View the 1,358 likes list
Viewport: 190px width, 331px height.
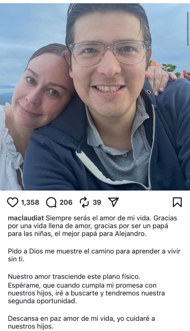click(30, 202)
